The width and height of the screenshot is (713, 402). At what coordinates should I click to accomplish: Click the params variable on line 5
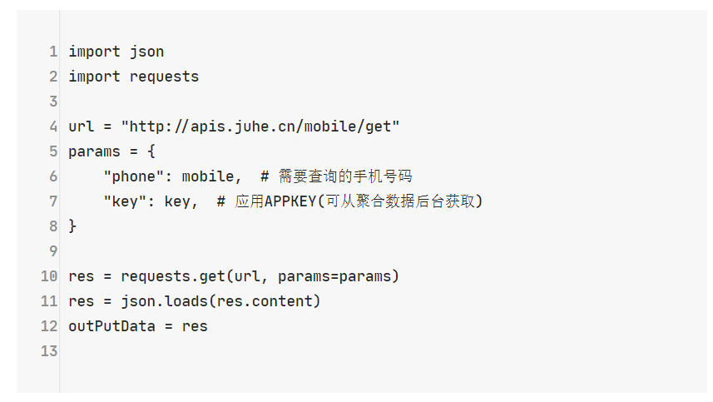(94, 151)
